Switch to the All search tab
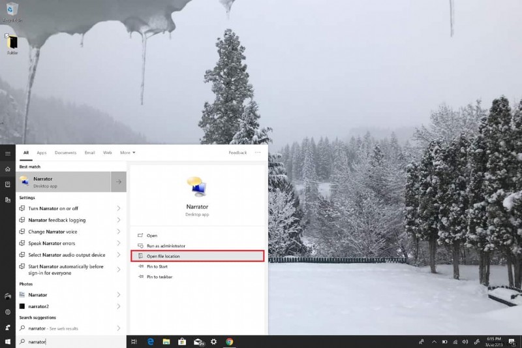 tap(26, 153)
